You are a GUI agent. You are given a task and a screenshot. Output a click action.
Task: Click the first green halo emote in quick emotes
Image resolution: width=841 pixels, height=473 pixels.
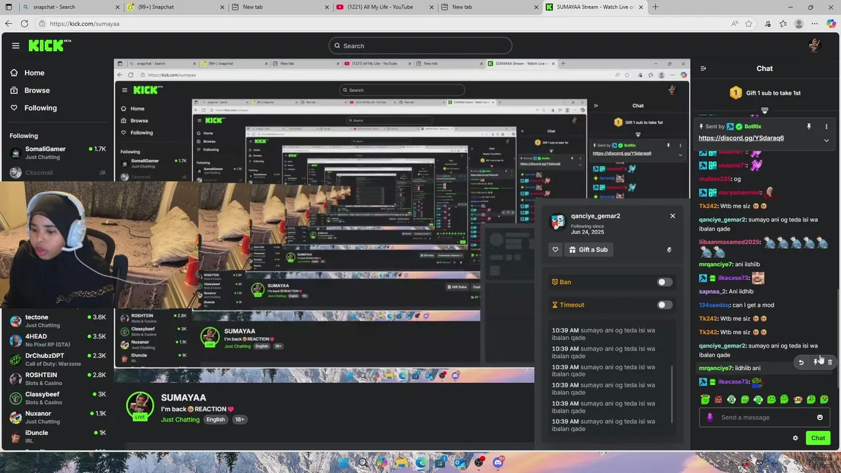coord(705,399)
